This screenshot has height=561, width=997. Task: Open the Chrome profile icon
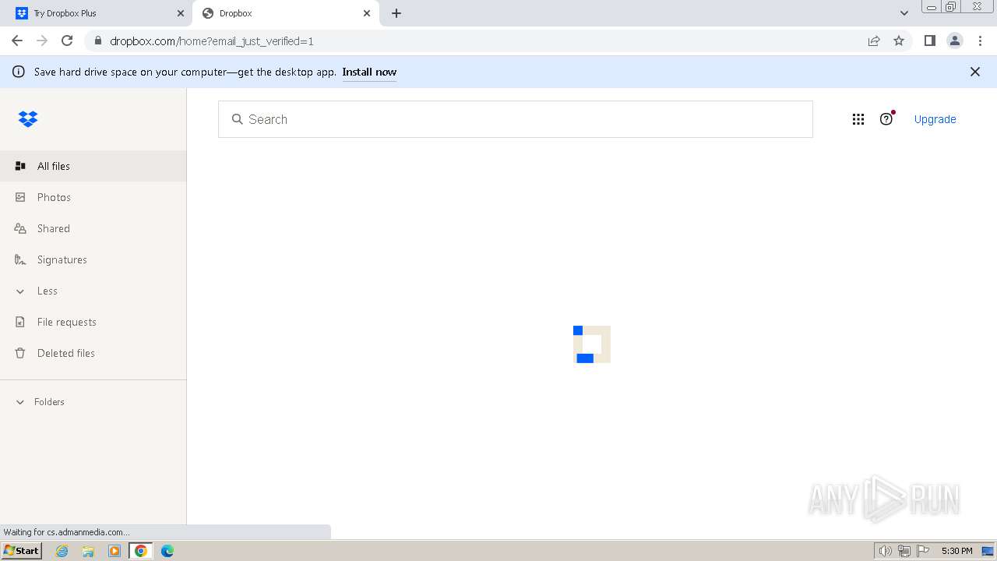click(955, 41)
